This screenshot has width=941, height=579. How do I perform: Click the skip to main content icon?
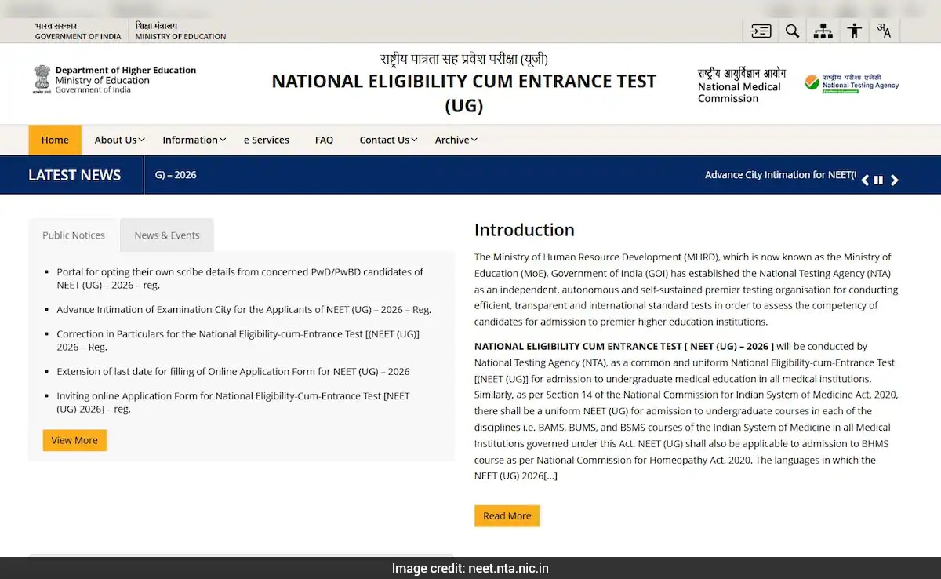(760, 31)
